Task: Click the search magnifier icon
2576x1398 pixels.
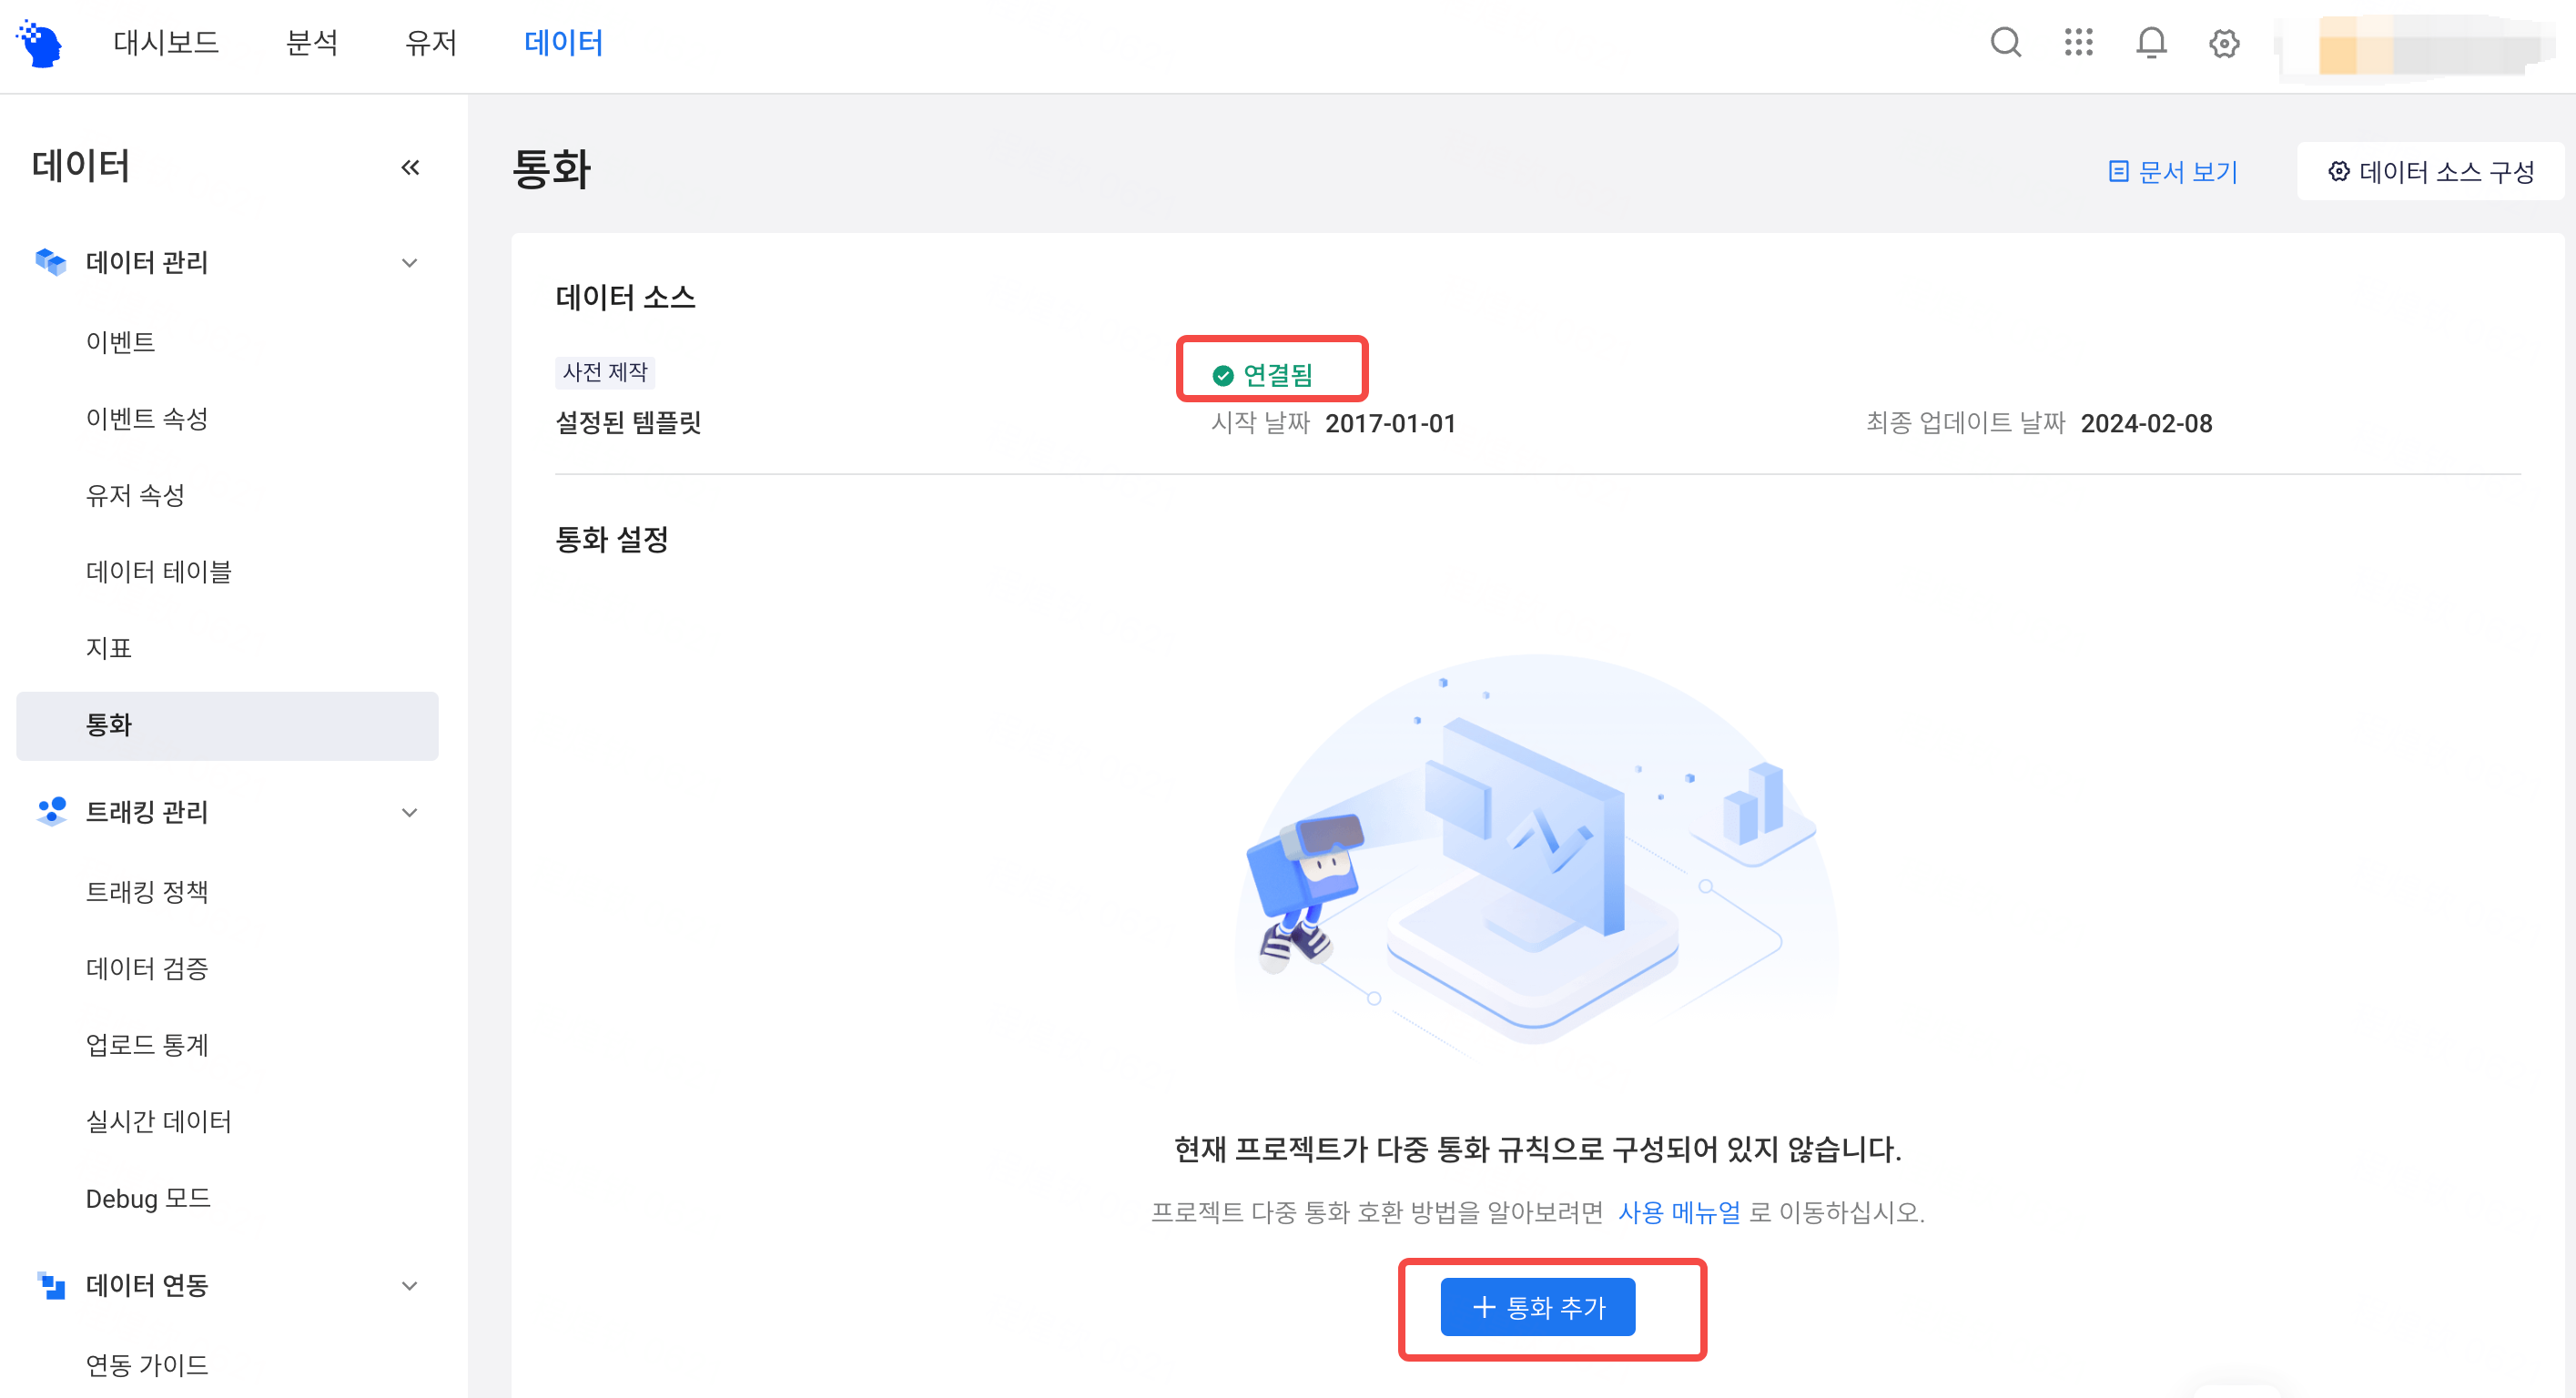Action: [x=2005, y=43]
